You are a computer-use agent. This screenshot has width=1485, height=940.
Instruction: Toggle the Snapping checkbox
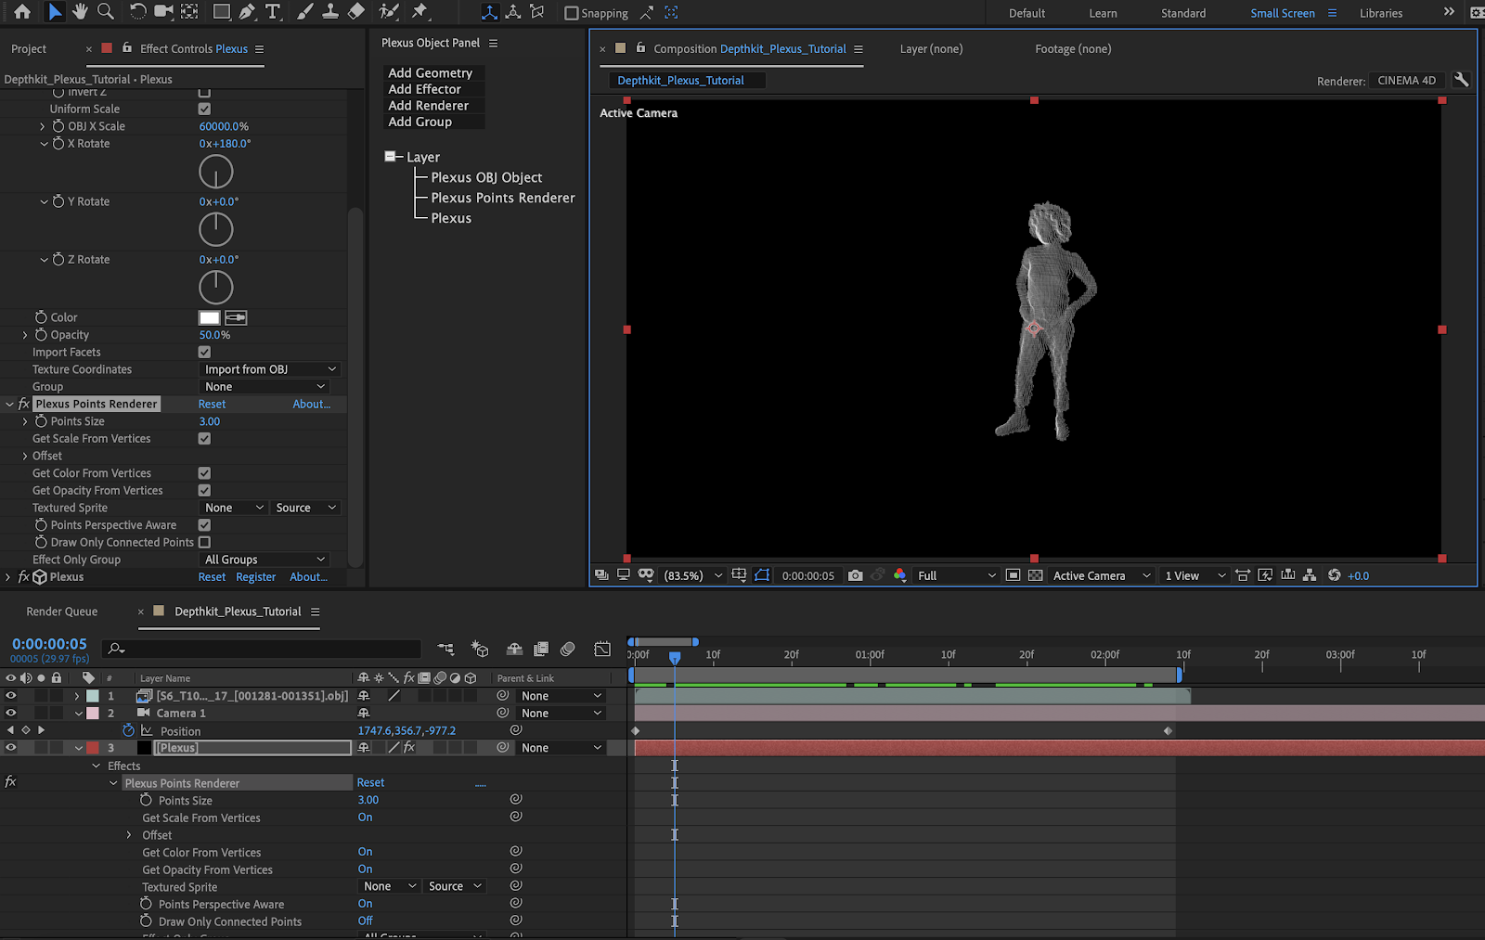[572, 13]
